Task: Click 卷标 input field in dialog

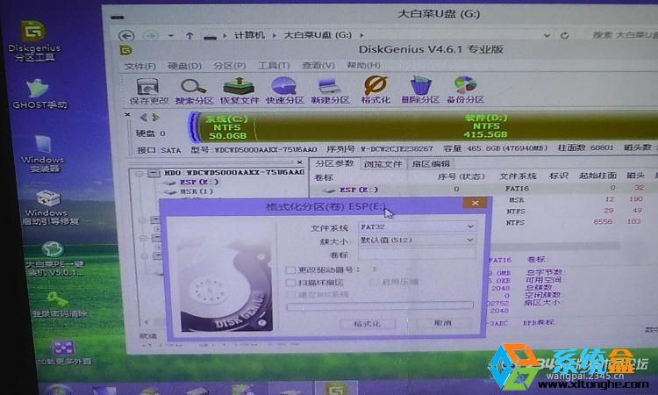Action: 417,254
